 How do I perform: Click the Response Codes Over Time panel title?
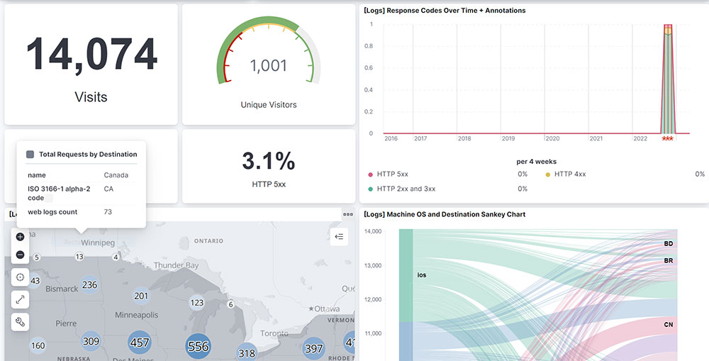point(445,11)
